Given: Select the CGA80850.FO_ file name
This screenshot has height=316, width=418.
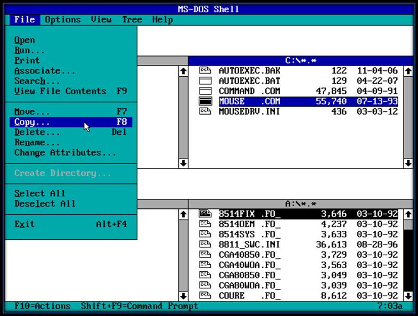Looking at the screenshot, I should pos(250,275).
